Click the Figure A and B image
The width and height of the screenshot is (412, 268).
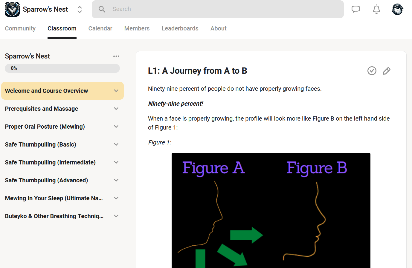click(x=271, y=210)
